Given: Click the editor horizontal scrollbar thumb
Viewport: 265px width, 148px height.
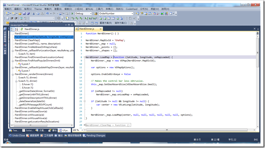Looking at the screenshot, I should tap(167, 130).
